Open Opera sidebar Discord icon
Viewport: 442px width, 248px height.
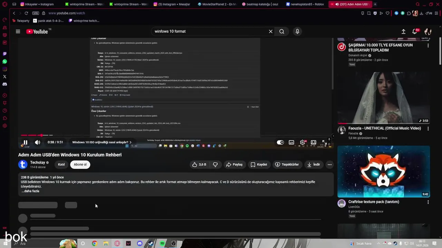tap(4, 84)
